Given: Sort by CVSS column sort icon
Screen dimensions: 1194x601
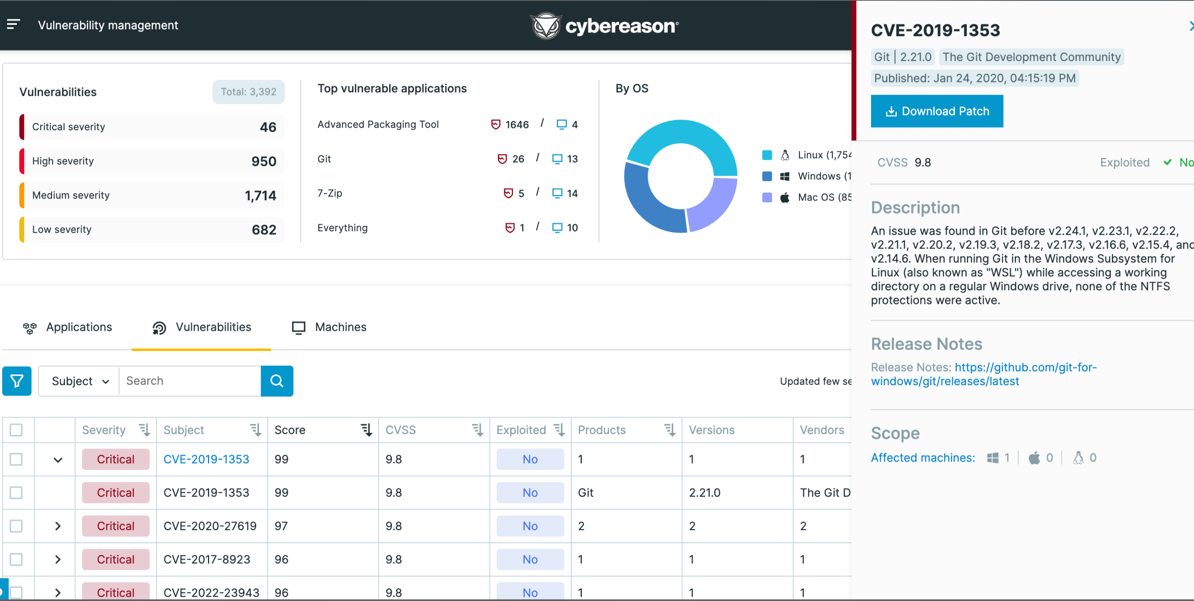Looking at the screenshot, I should [x=477, y=429].
